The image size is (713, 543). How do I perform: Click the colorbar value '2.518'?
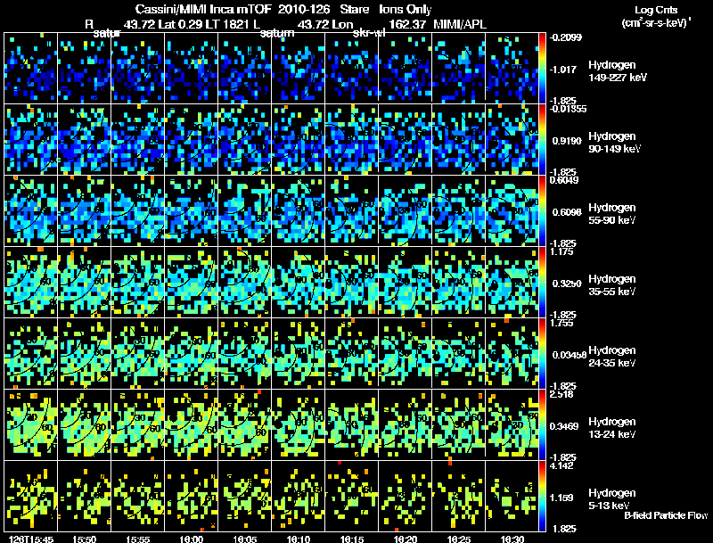(x=562, y=394)
